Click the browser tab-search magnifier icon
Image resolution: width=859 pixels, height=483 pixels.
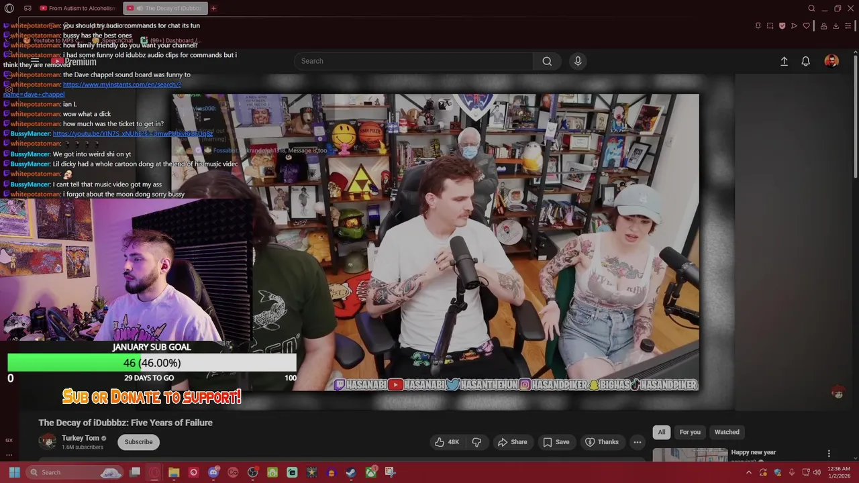(811, 8)
